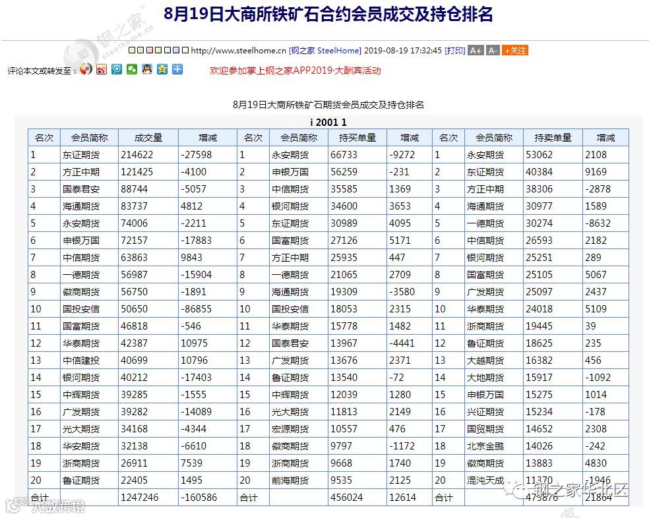Click short position change 4830
Image resolution: width=649 pixels, height=518 pixels.
tap(596, 463)
